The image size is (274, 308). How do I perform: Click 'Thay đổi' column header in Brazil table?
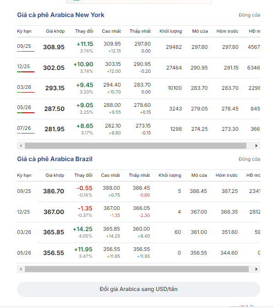(83, 175)
